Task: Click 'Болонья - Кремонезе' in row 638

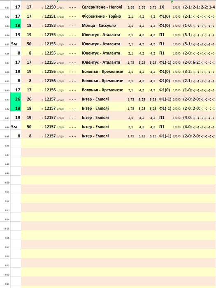Action: (x=102, y=72)
